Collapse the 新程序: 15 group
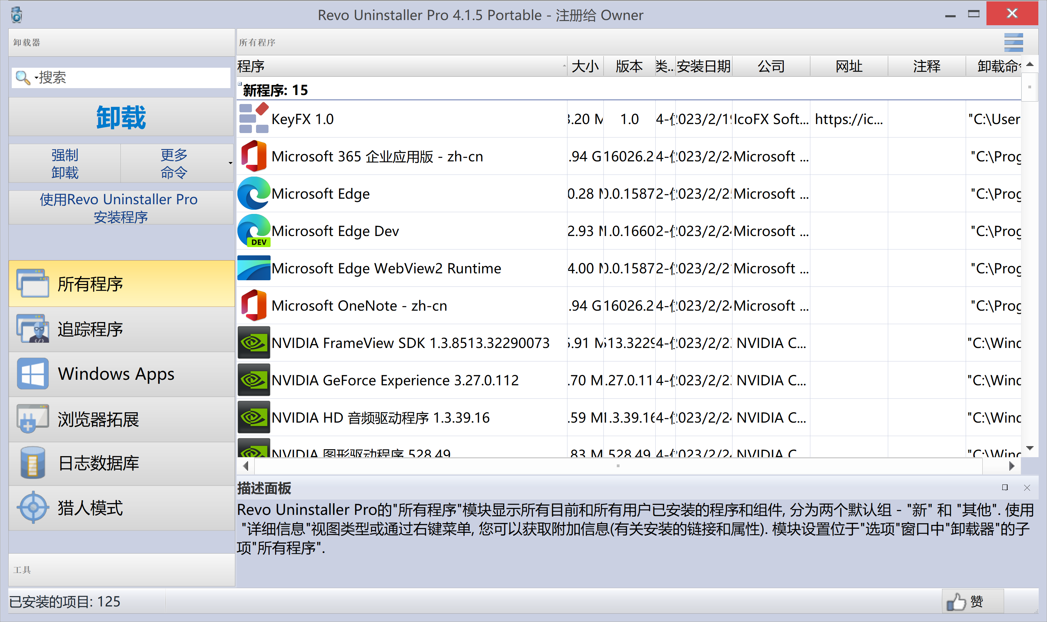The image size is (1047, 622). 240,84
